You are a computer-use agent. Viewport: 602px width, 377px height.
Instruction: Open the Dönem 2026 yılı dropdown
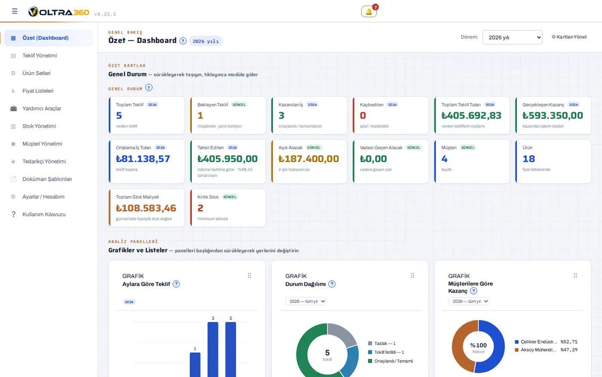[x=512, y=37]
